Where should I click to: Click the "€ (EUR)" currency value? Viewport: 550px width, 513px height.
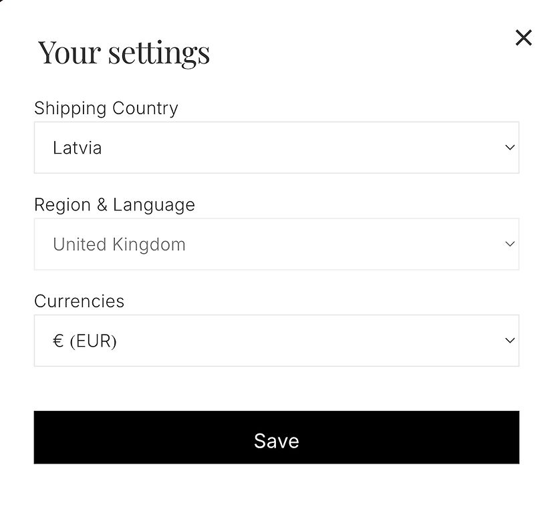point(85,341)
